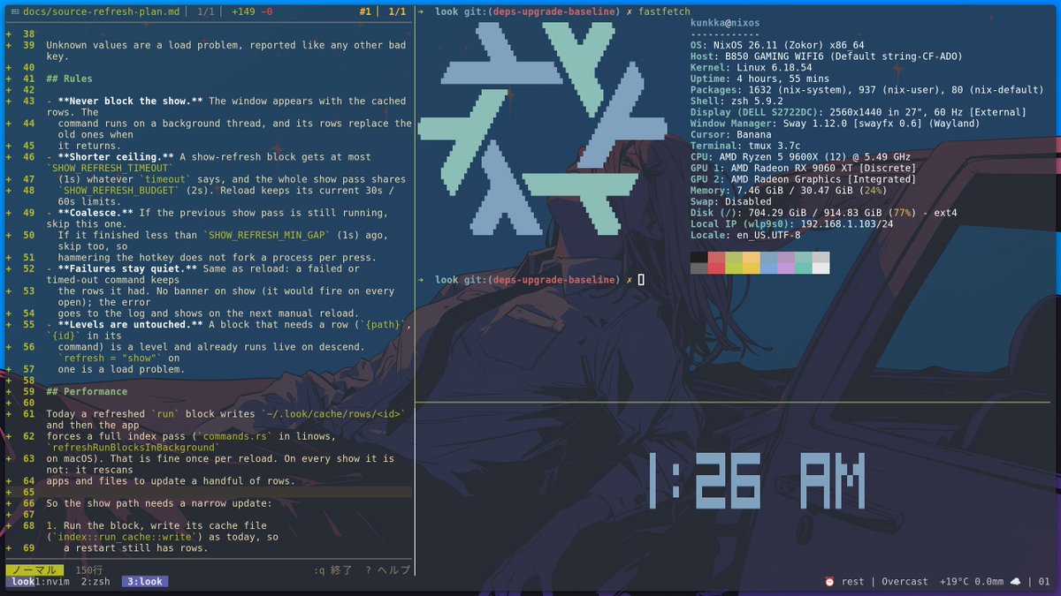The height and width of the screenshot is (596, 1061).
Task: Click the cloud weather icon in status bar
Action: pyautogui.click(x=1015, y=582)
